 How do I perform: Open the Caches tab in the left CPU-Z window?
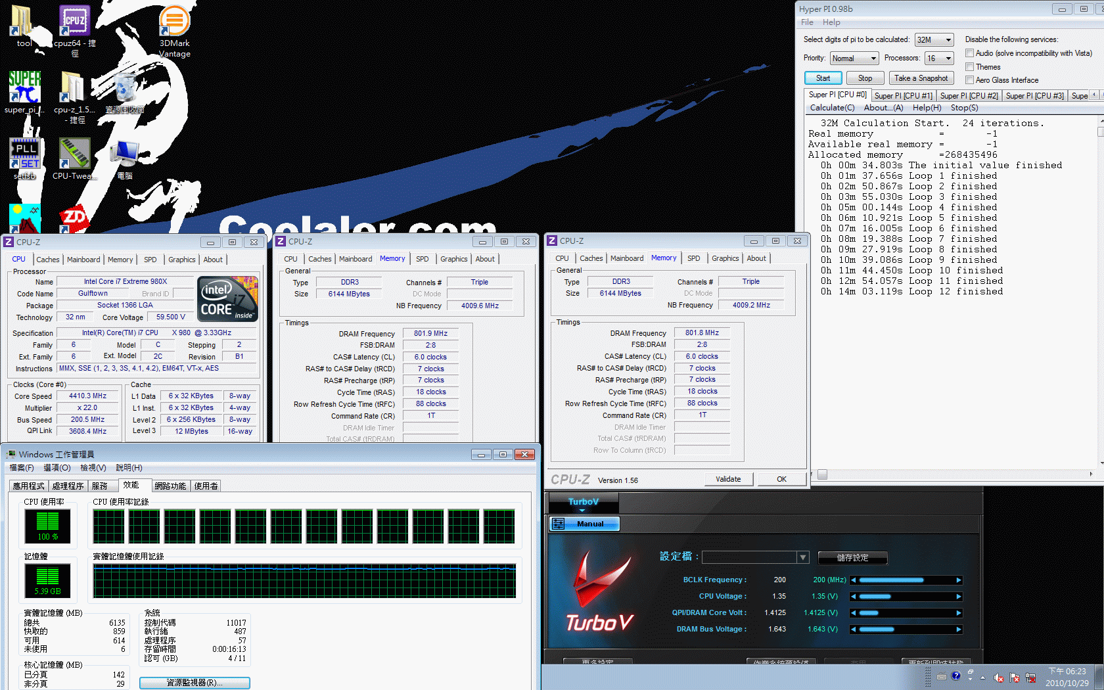tap(47, 260)
